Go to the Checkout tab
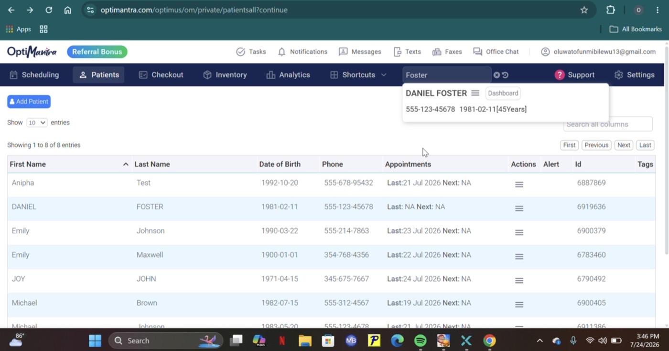This screenshot has height=351, width=669. [x=161, y=75]
